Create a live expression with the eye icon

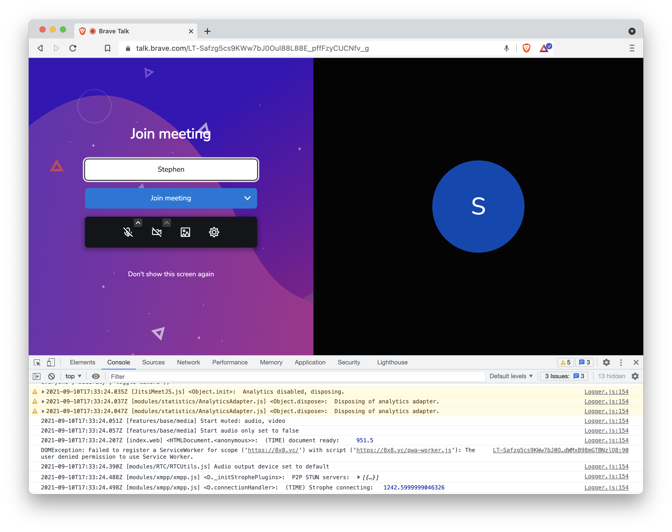coord(96,376)
